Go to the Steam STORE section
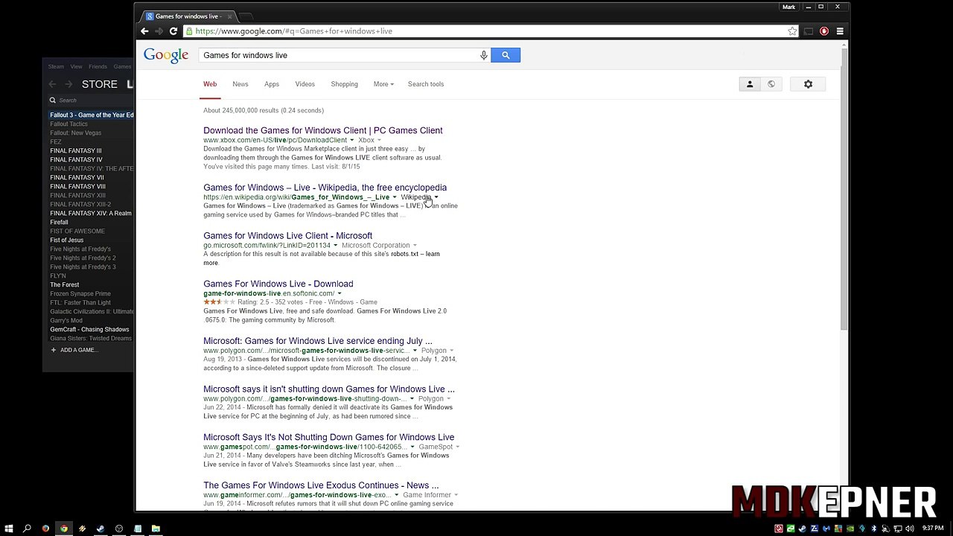The width and height of the screenshot is (953, 536). click(100, 84)
